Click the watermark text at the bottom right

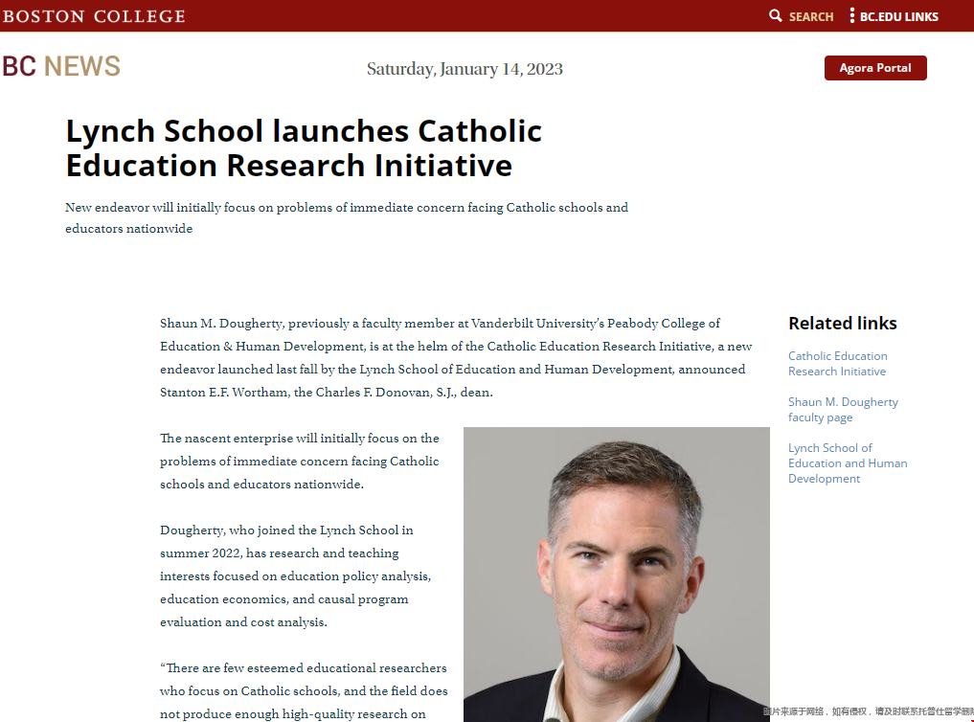(x=868, y=711)
